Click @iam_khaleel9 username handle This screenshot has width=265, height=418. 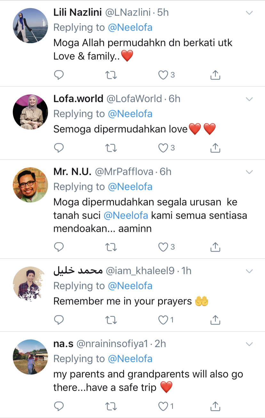tap(140, 271)
